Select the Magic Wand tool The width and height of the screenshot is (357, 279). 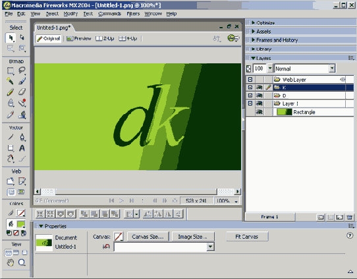[10, 81]
